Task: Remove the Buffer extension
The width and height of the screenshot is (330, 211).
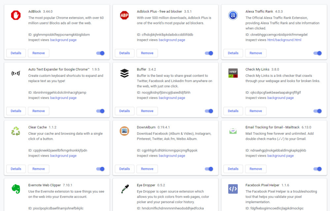Action: click(147, 111)
